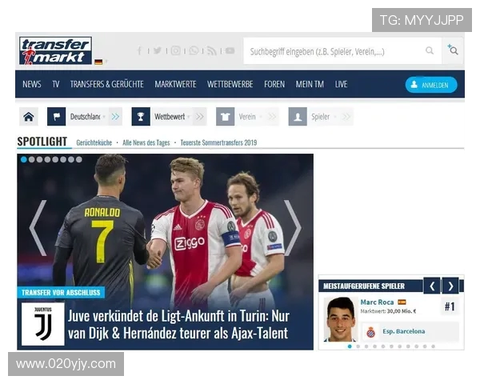Screen dimensions: 480x384
Task: Open the Facebook social icon
Action: 140,50
